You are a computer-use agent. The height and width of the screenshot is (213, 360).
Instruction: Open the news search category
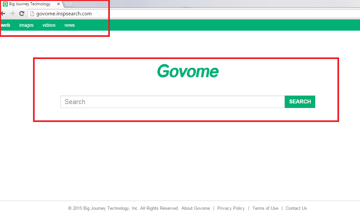(69, 25)
